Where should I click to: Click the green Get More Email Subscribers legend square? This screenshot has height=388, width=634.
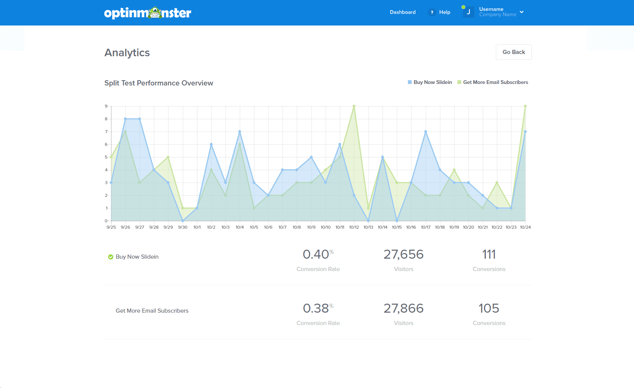(459, 82)
